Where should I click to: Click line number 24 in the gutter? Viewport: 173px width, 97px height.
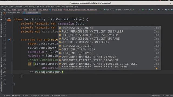[x=5, y=72]
